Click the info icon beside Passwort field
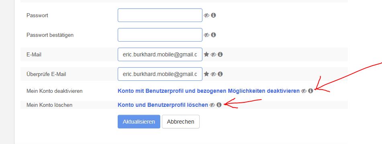 (x=213, y=15)
